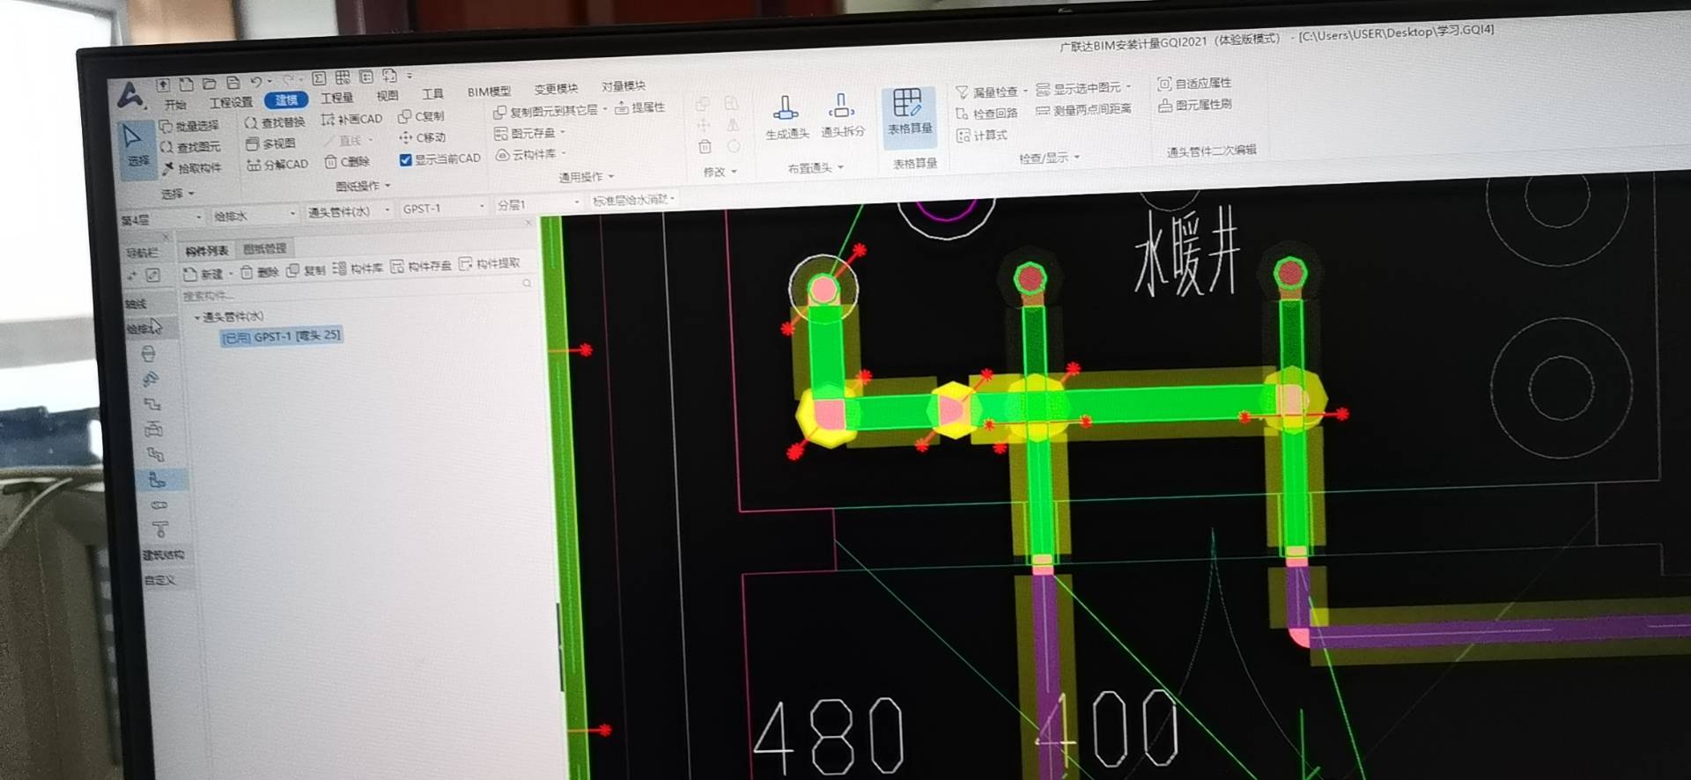
Task: Click 提属性 extract attributes tool
Action: tap(639, 107)
